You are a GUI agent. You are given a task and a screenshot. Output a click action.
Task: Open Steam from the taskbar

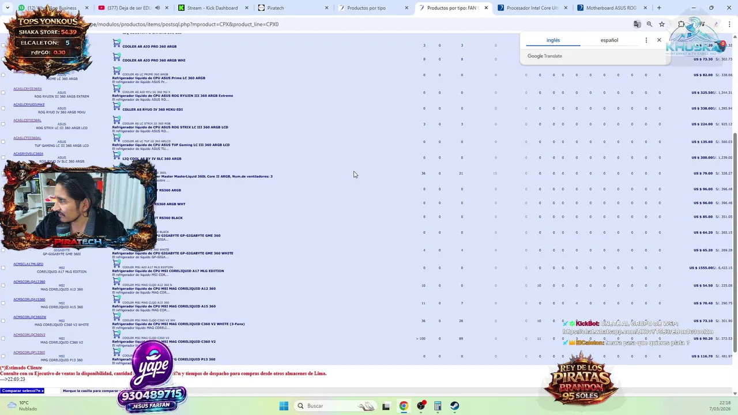(x=455, y=406)
